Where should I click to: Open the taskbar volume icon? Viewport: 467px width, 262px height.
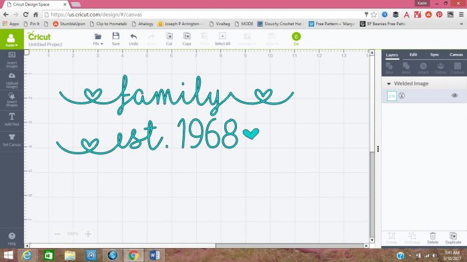(x=434, y=255)
